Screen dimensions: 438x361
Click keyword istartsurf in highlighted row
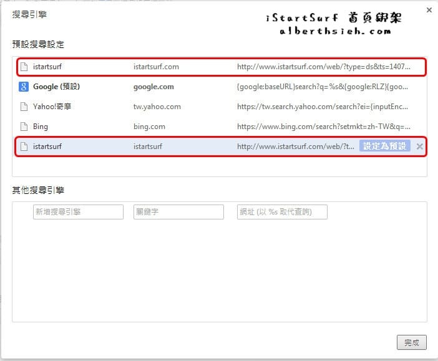point(148,147)
